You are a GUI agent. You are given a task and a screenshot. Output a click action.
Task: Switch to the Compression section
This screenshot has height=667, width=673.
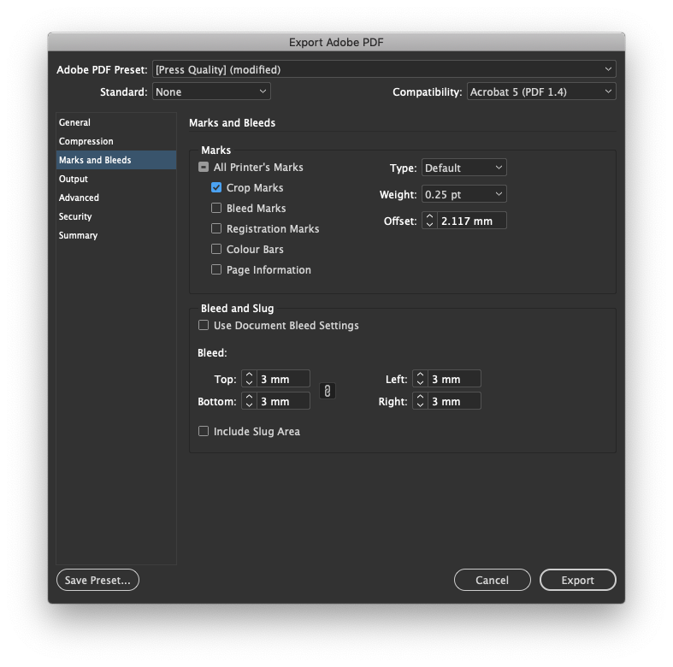[86, 142]
